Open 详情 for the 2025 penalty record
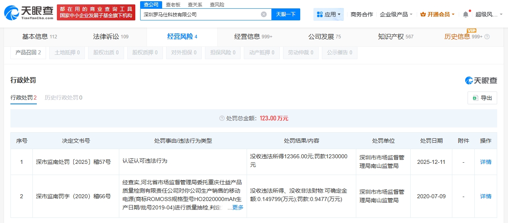Image resolution: width=508 pixels, height=223 pixels. (486, 162)
